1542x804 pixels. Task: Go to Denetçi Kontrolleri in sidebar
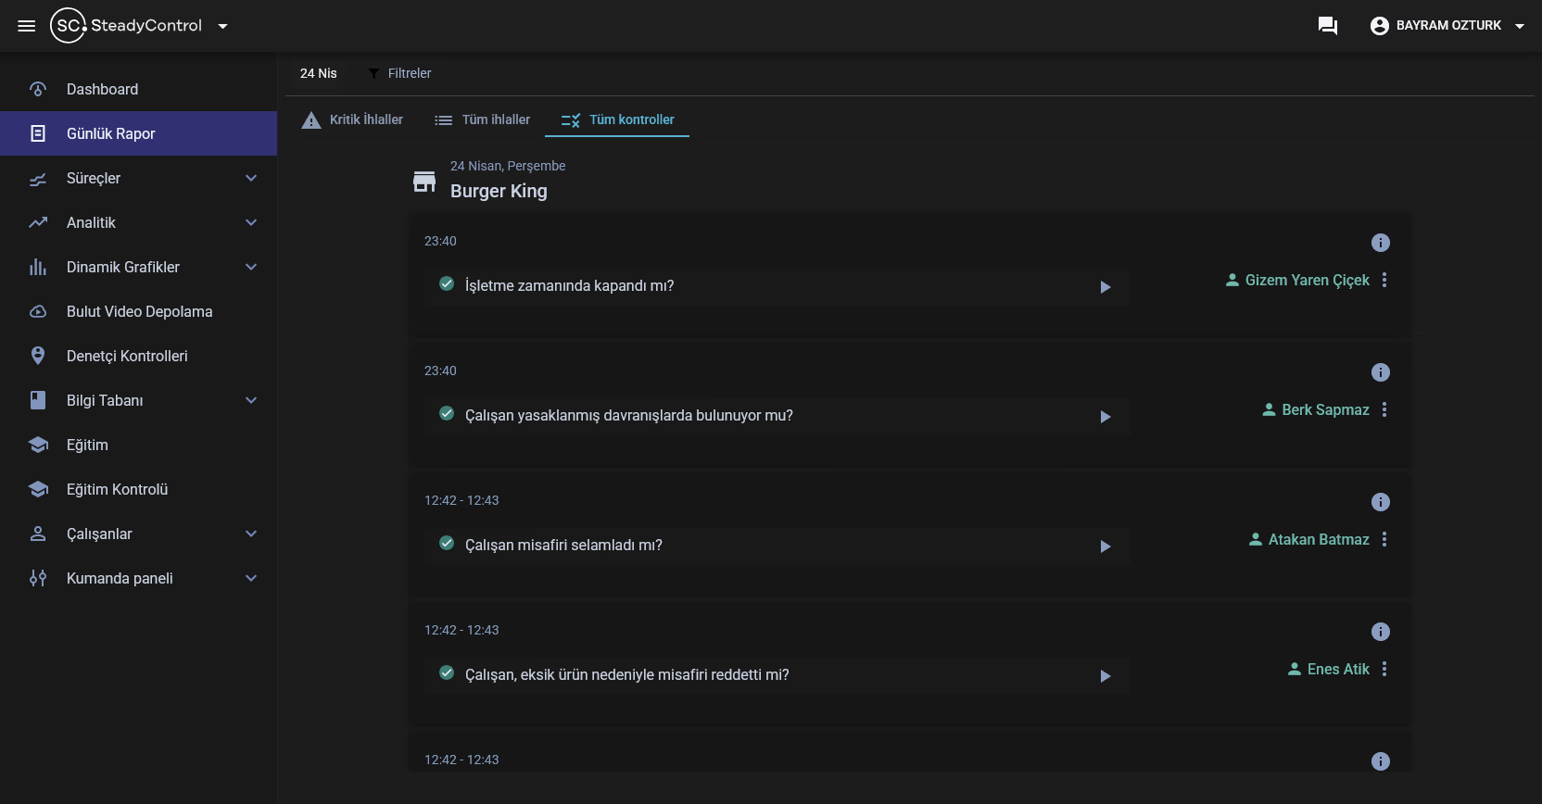point(127,356)
